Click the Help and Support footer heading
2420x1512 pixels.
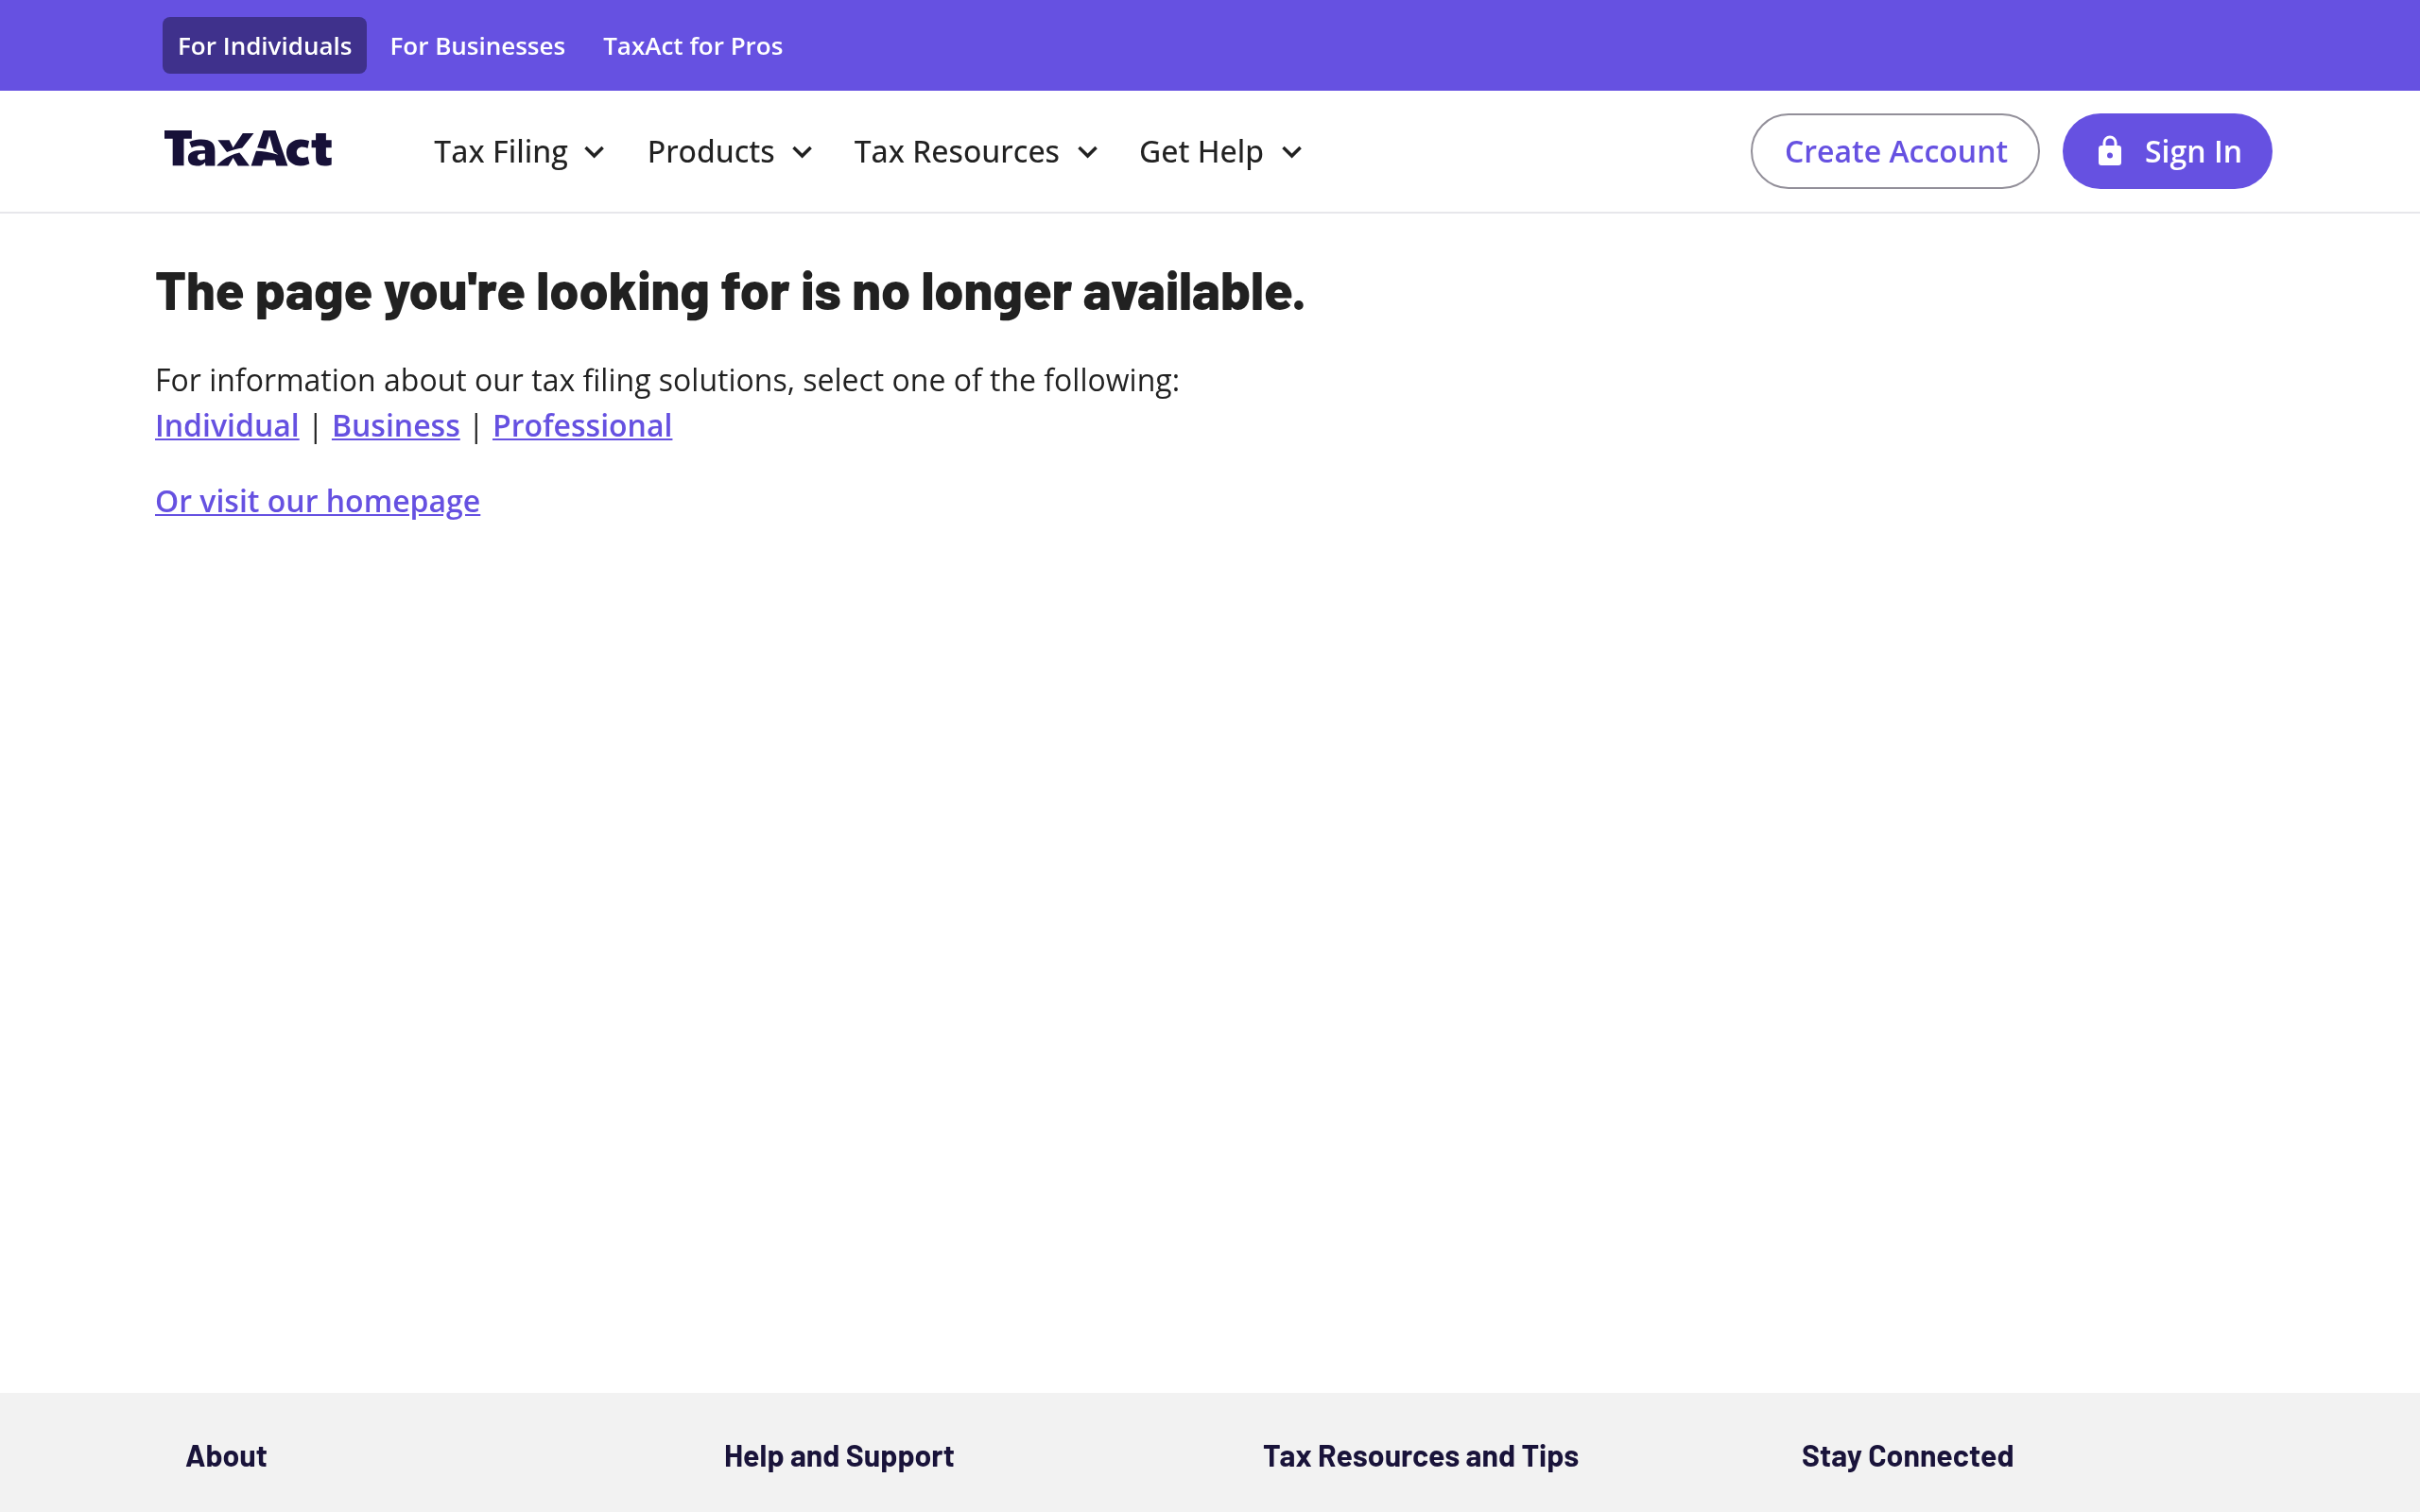coord(838,1456)
